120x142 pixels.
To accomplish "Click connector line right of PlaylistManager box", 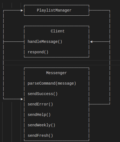I will pyautogui.click(x=99, y=10).
